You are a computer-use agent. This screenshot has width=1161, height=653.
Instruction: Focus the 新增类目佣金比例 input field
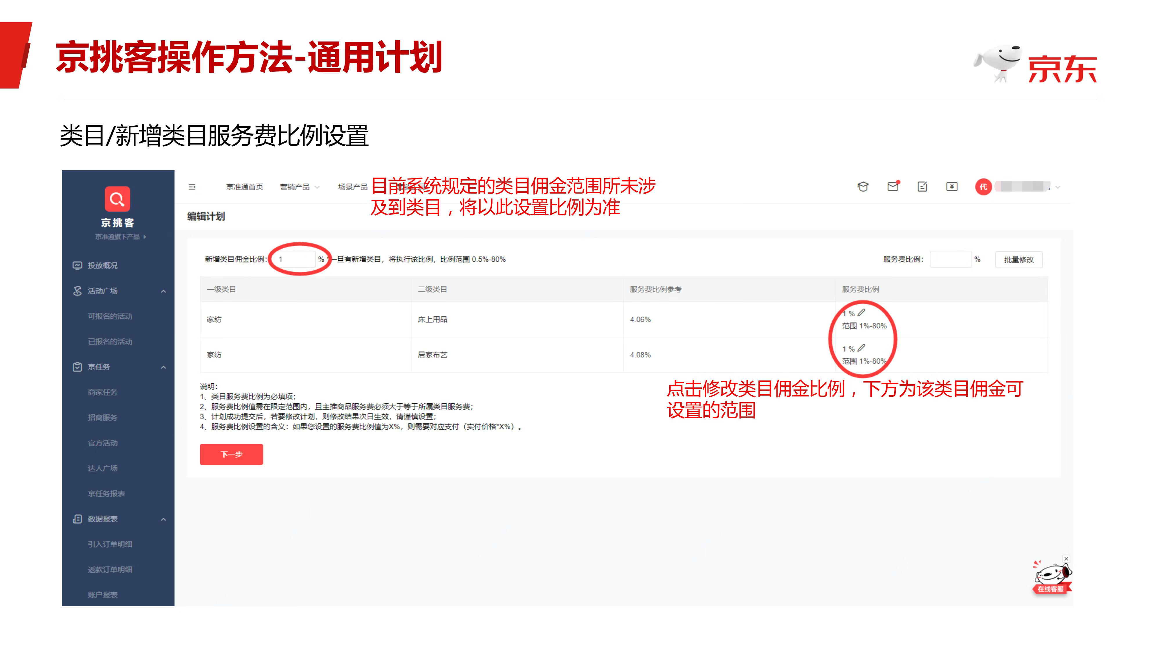(295, 259)
